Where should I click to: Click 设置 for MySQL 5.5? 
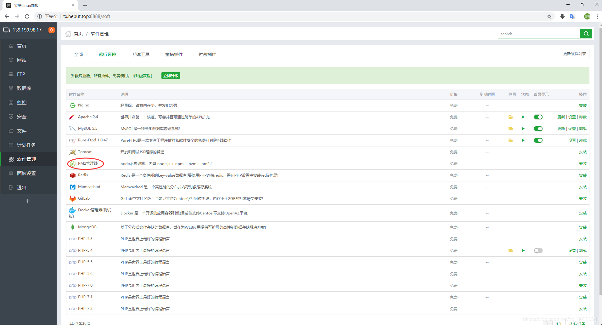coord(572,129)
